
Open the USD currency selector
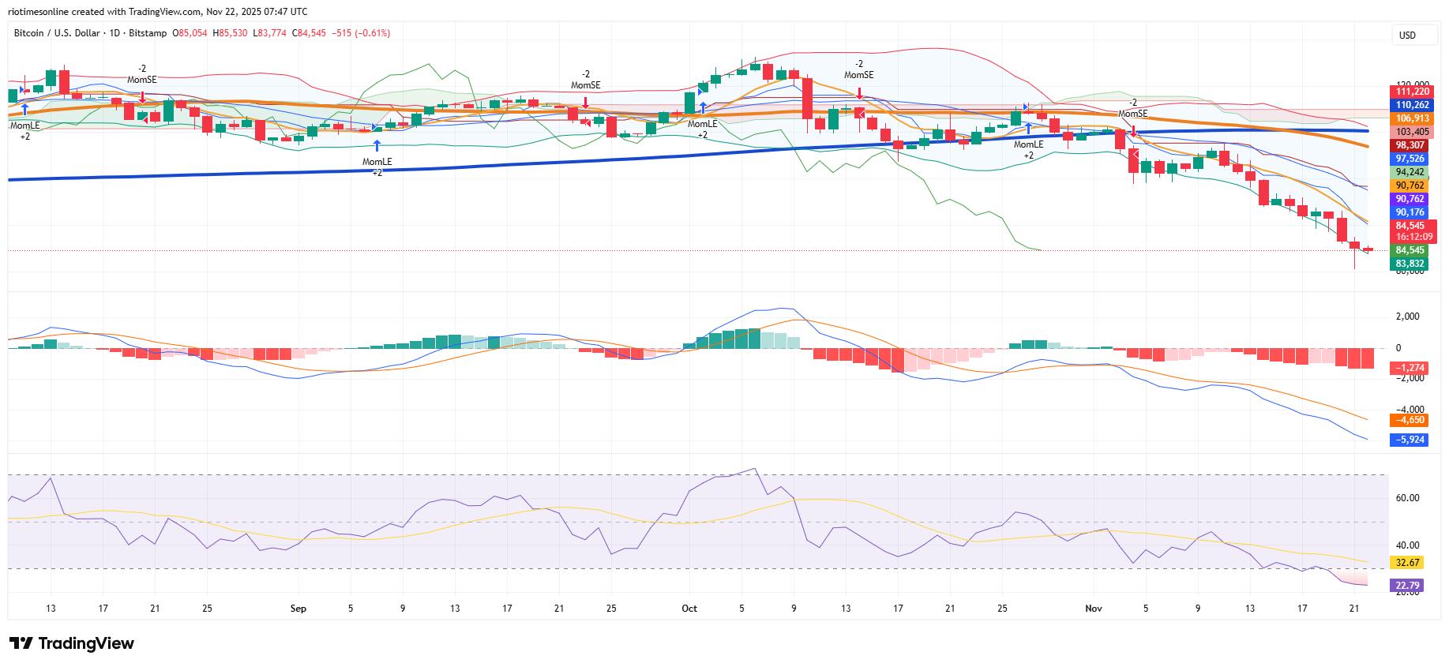coord(1407,36)
